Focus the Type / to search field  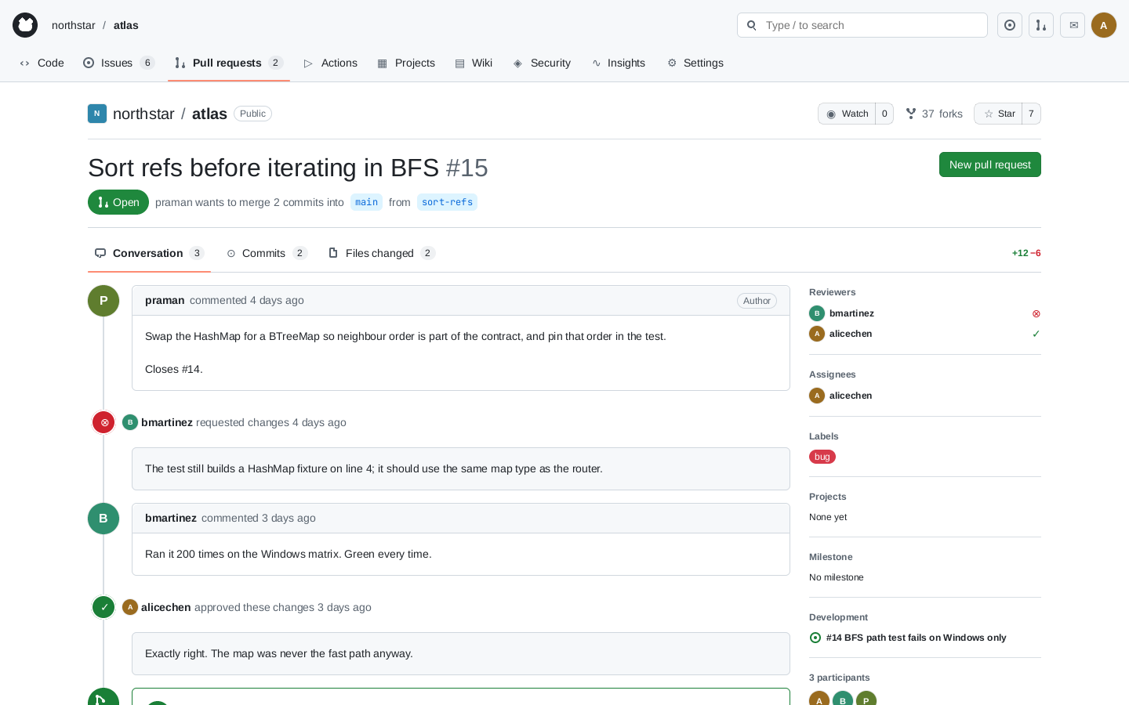(862, 25)
